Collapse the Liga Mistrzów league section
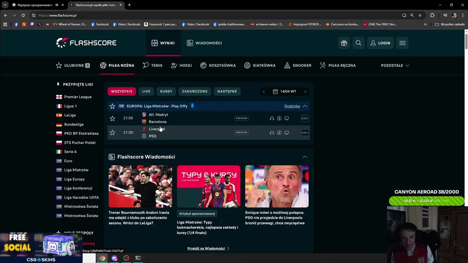This screenshot has height=263, width=468. point(305,106)
